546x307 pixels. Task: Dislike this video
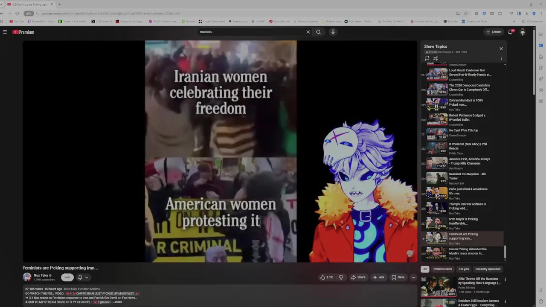click(x=341, y=277)
